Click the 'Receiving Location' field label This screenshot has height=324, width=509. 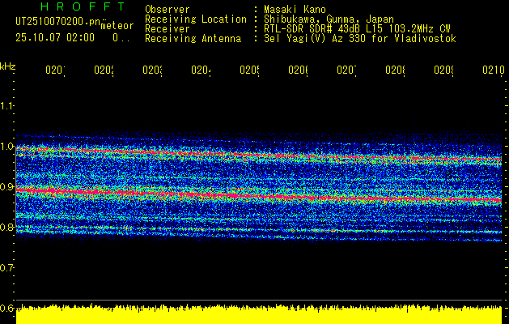coord(196,19)
